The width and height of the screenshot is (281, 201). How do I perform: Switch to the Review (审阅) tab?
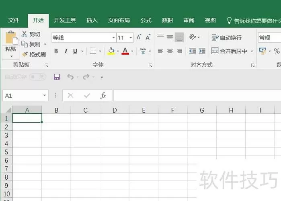click(189, 20)
